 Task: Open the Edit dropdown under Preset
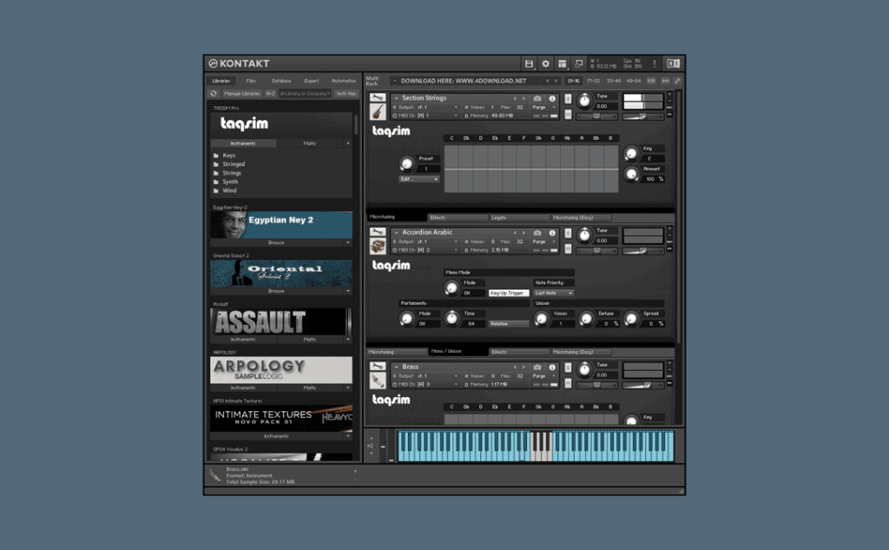pyautogui.click(x=419, y=179)
